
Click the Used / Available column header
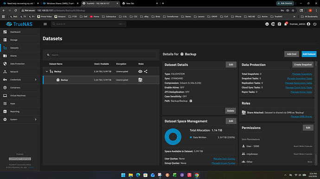point(102,64)
